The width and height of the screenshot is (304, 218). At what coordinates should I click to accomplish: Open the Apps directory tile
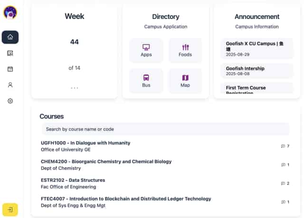coord(146,50)
